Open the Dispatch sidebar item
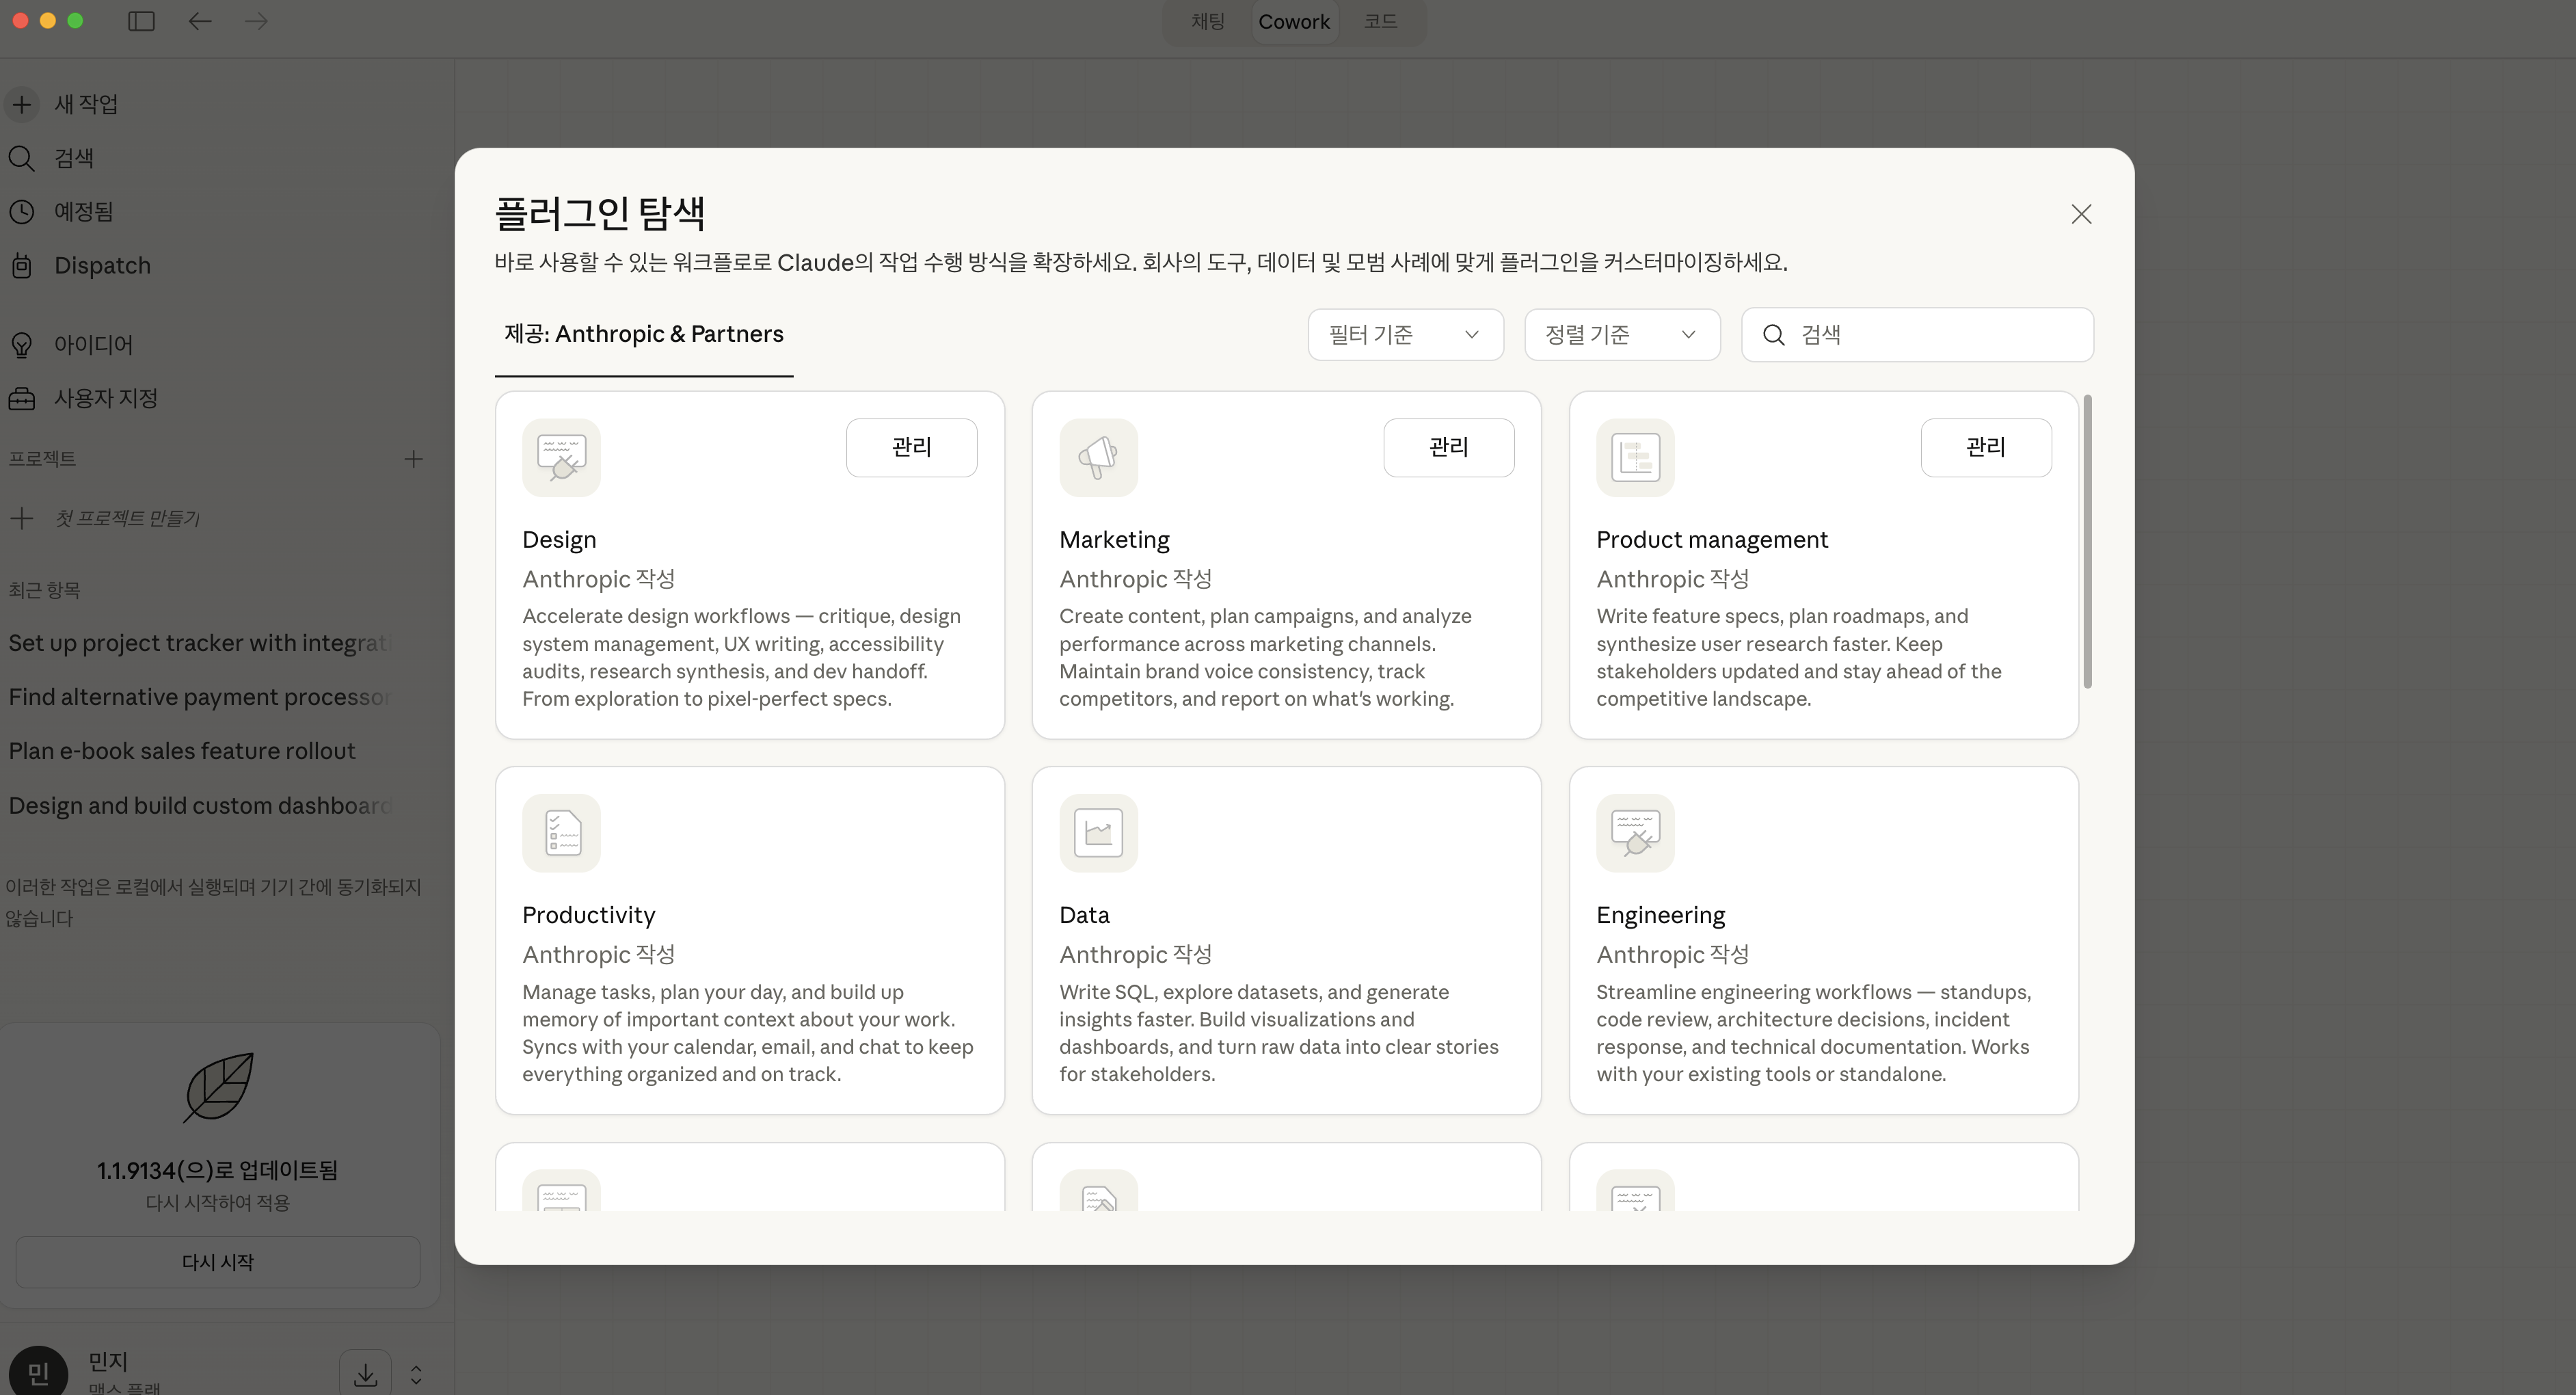 [102, 266]
